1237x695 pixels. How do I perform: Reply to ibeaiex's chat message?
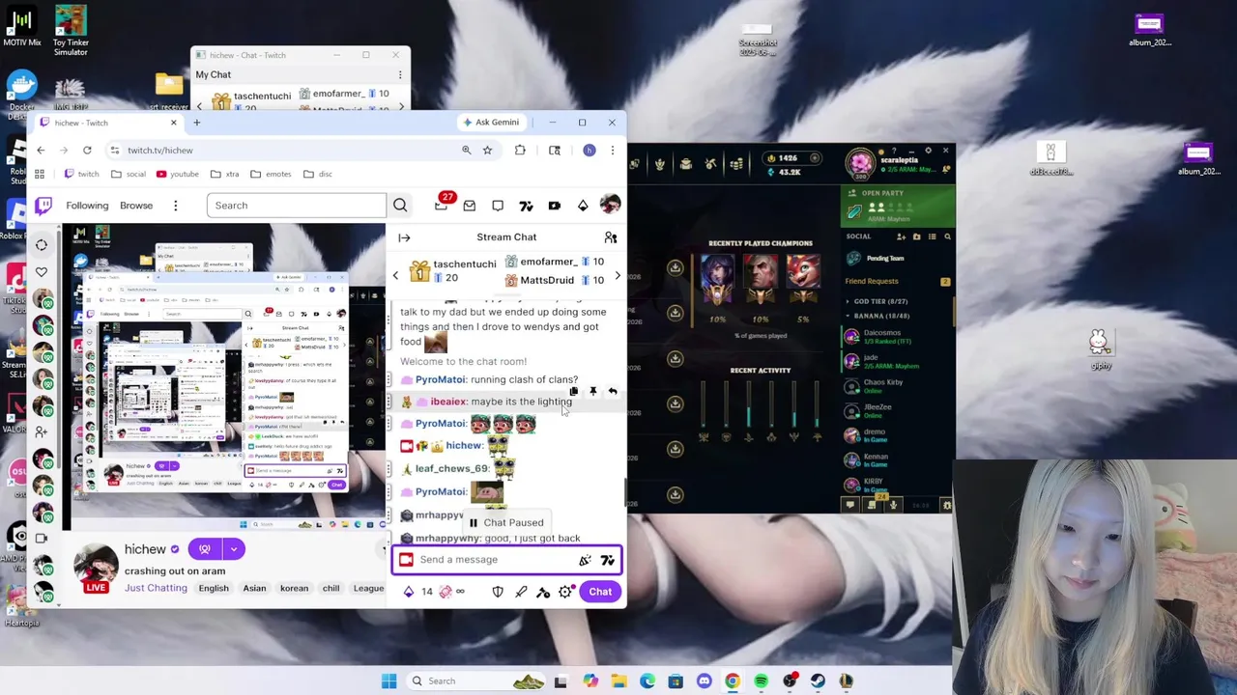coord(613,391)
